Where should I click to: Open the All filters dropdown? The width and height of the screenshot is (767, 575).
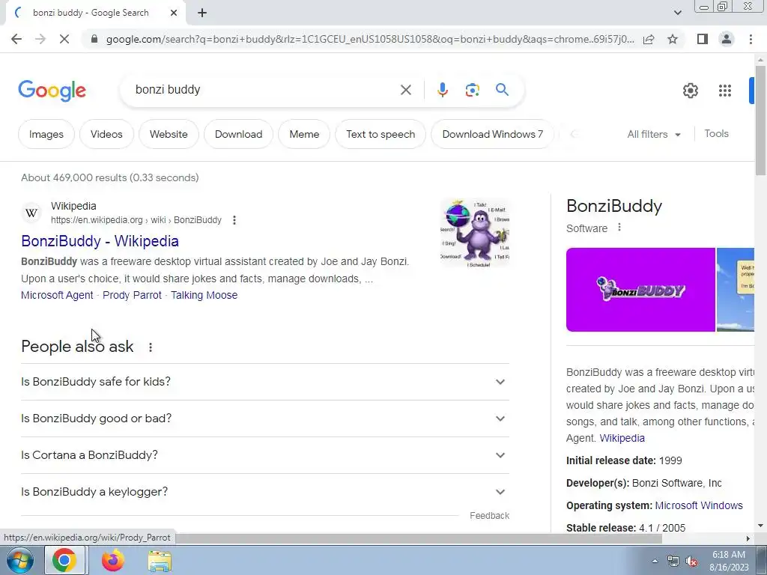coord(654,134)
